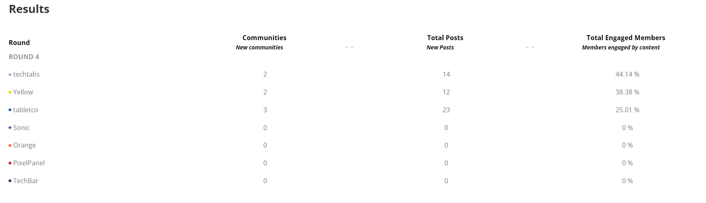Click techtabs' 44.14 % engaged members value
The image size is (706, 203).
tap(627, 74)
